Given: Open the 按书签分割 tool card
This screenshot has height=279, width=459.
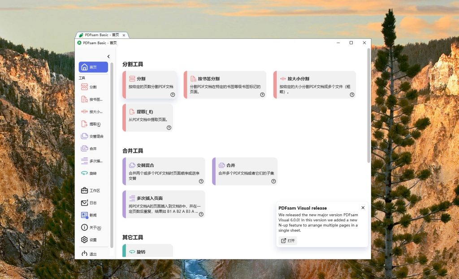Looking at the screenshot, I should (225, 85).
